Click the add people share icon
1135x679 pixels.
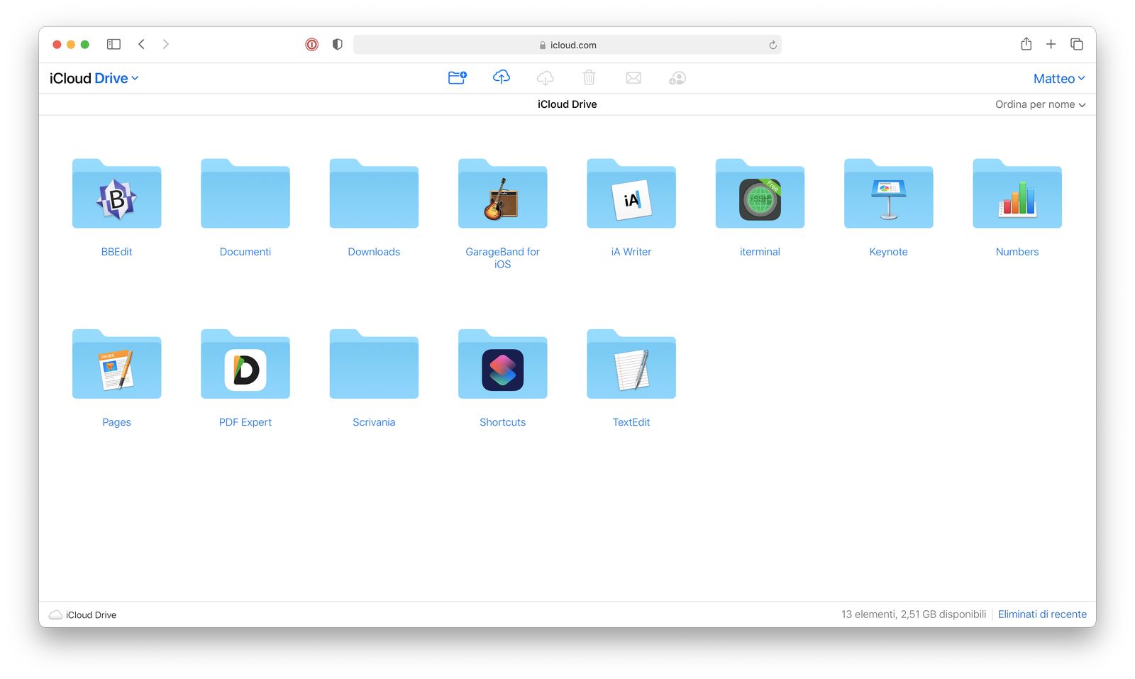tap(677, 78)
